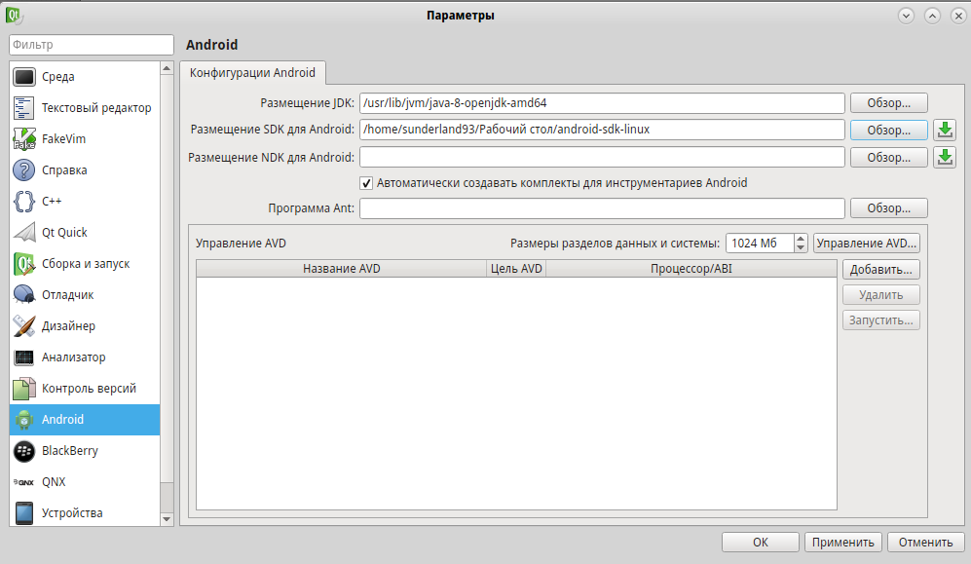Select the BlackBerry logo icon
This screenshot has height=564, width=971.
24,451
